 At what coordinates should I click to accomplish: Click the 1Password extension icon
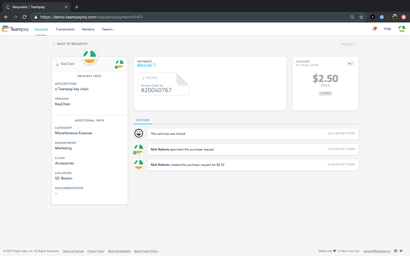click(x=382, y=17)
